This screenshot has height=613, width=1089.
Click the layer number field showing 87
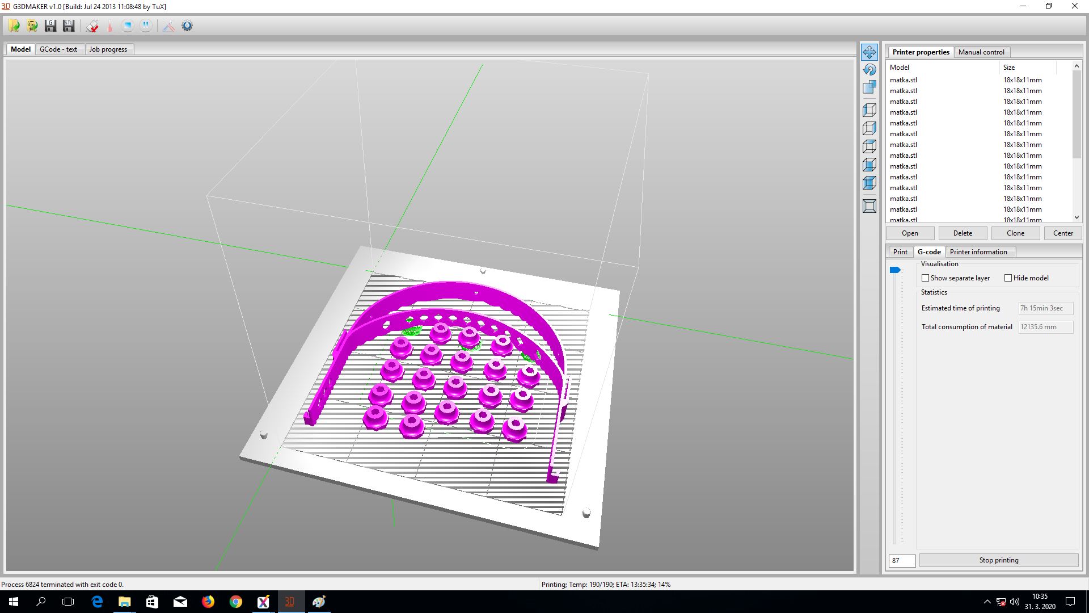[901, 561]
